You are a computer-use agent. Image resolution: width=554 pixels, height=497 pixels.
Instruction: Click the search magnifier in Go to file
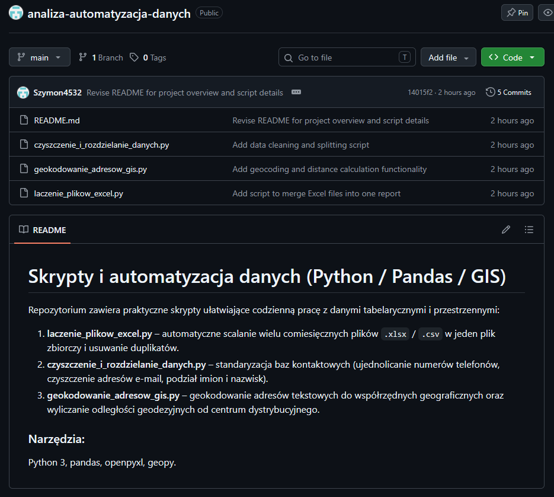pyautogui.click(x=289, y=58)
